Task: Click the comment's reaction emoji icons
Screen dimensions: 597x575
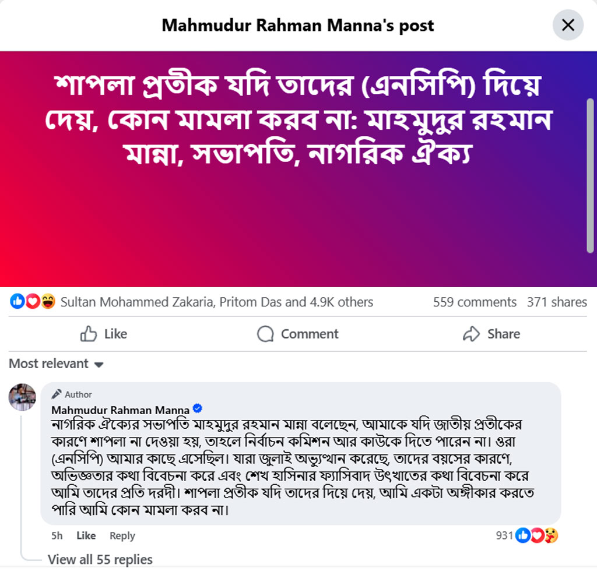Action: click(537, 535)
